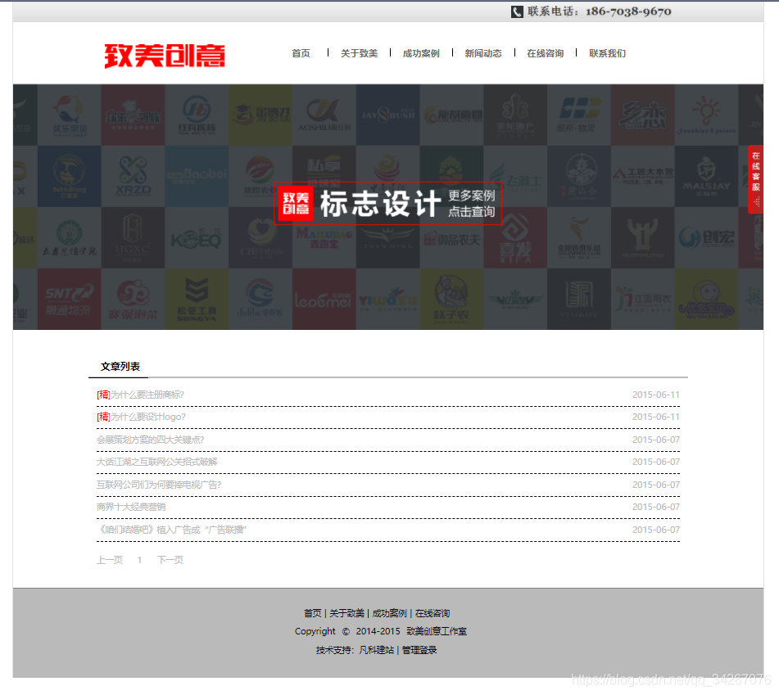
Task: Click the JAY BUSH logo tile
Action: click(x=387, y=115)
